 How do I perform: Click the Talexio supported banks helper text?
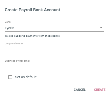[x=32, y=36]
